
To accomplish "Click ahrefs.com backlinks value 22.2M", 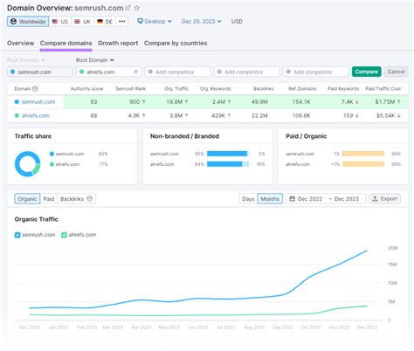I will coord(259,115).
